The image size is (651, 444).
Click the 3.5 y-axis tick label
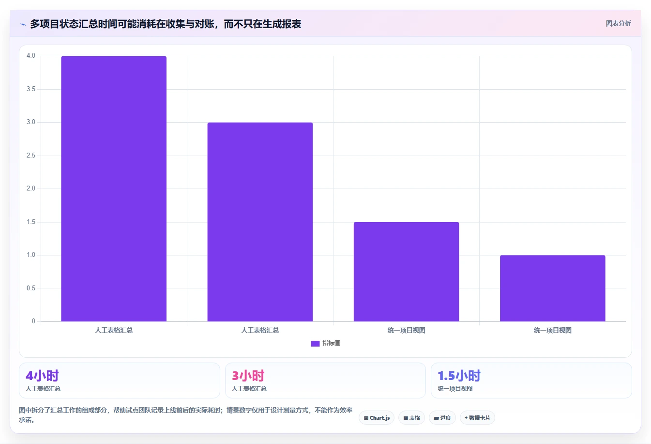(x=31, y=89)
